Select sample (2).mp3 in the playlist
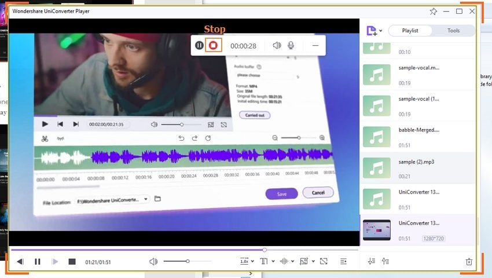Viewport: 492px width, 278px height. pos(417,168)
